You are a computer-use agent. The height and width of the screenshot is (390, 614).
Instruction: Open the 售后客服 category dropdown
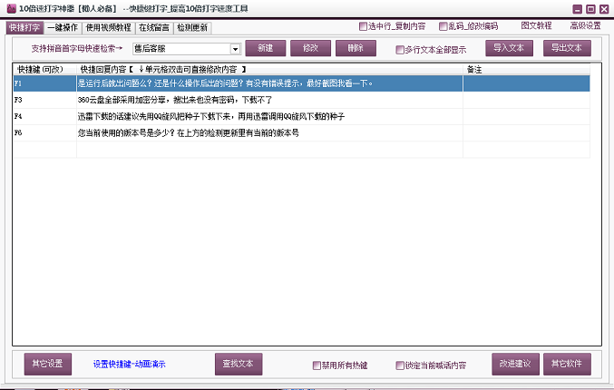click(x=235, y=49)
